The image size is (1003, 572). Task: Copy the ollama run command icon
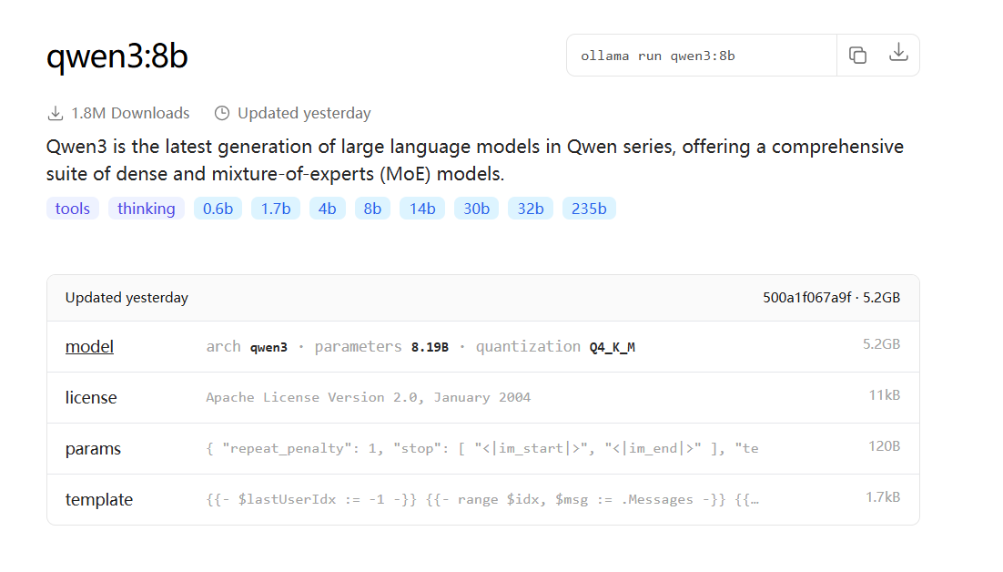click(857, 56)
